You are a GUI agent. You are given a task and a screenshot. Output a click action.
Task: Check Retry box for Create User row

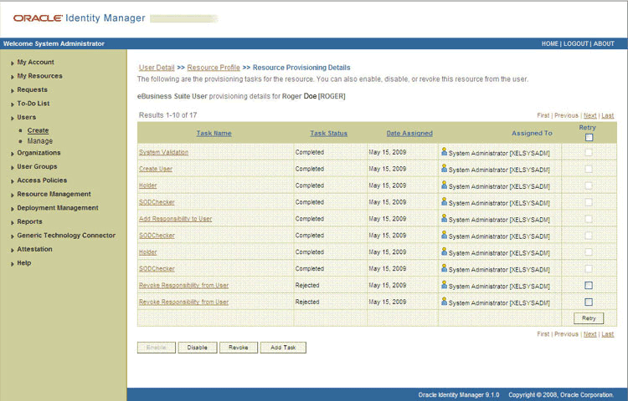point(589,169)
